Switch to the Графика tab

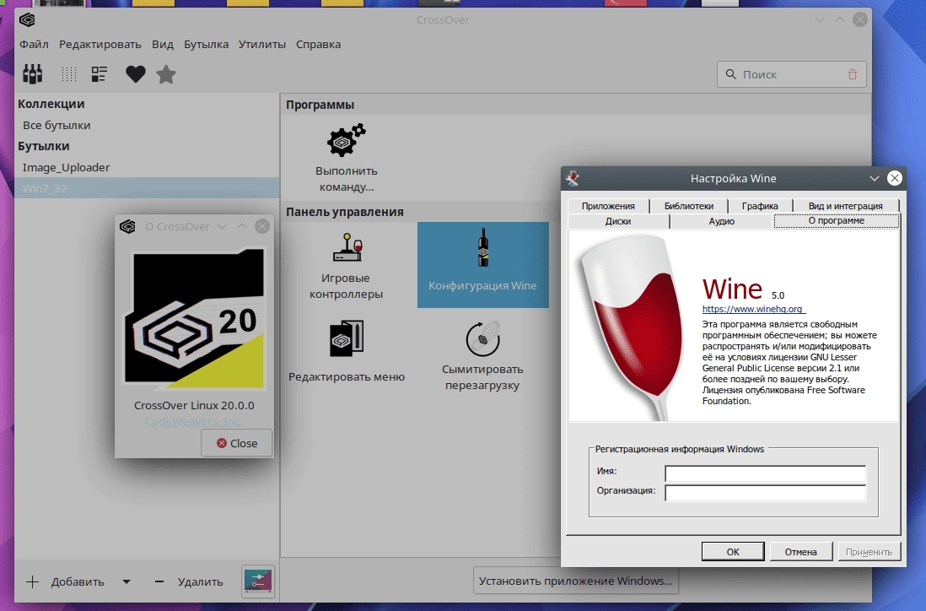[760, 206]
